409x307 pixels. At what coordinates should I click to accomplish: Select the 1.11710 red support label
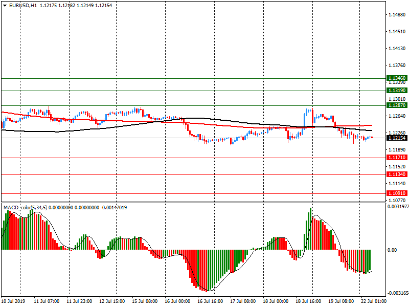pyautogui.click(x=397, y=158)
